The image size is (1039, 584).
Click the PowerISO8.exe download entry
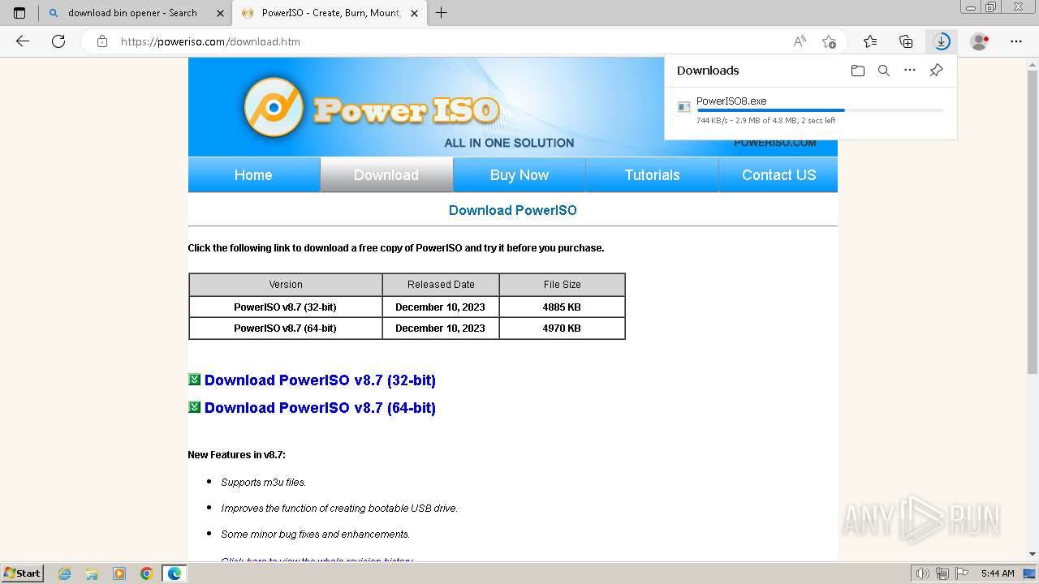811,112
